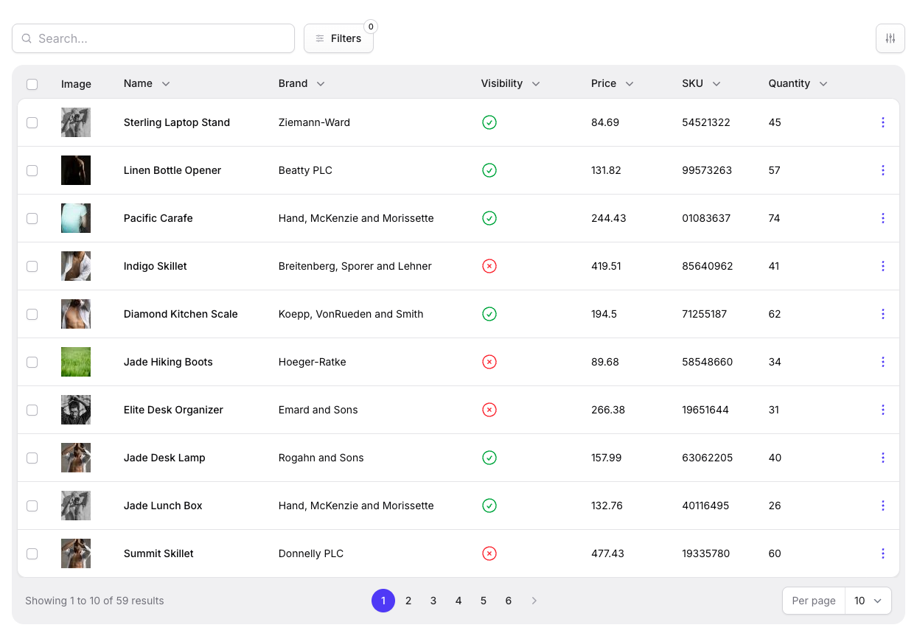Click SKU value '63062205'
The height and width of the screenshot is (636, 917).
(708, 458)
